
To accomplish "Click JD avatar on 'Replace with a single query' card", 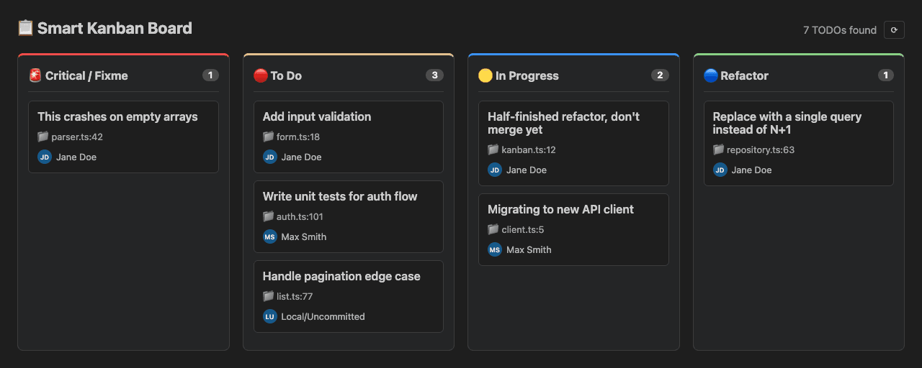I will pos(720,170).
